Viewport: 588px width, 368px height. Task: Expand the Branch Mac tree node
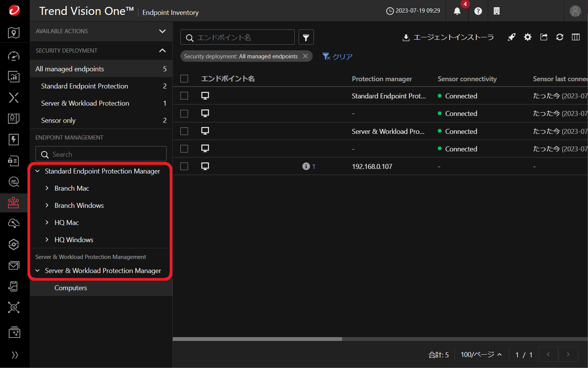click(x=47, y=188)
